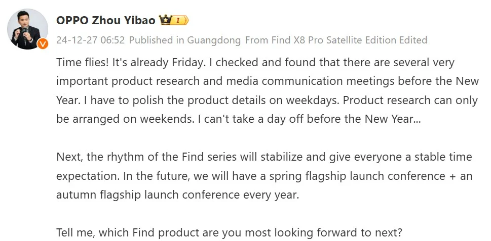Viewport: 491px width, 241px height.
Task: Click the line starting with important product research
Action: tap(268, 81)
